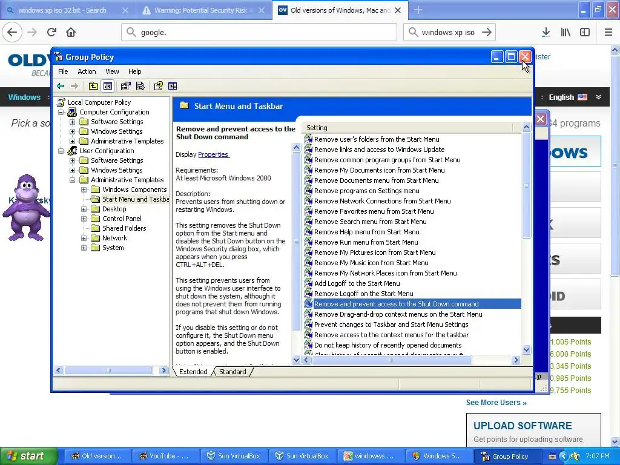Collapse the Computer Configuration node
The image size is (620, 465).
click(61, 112)
